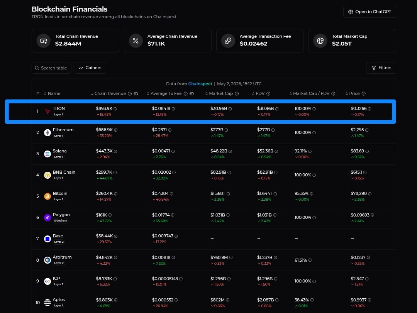The width and height of the screenshot is (417, 313).
Task: Click Base's Layer 2 tag
Action: point(59,242)
